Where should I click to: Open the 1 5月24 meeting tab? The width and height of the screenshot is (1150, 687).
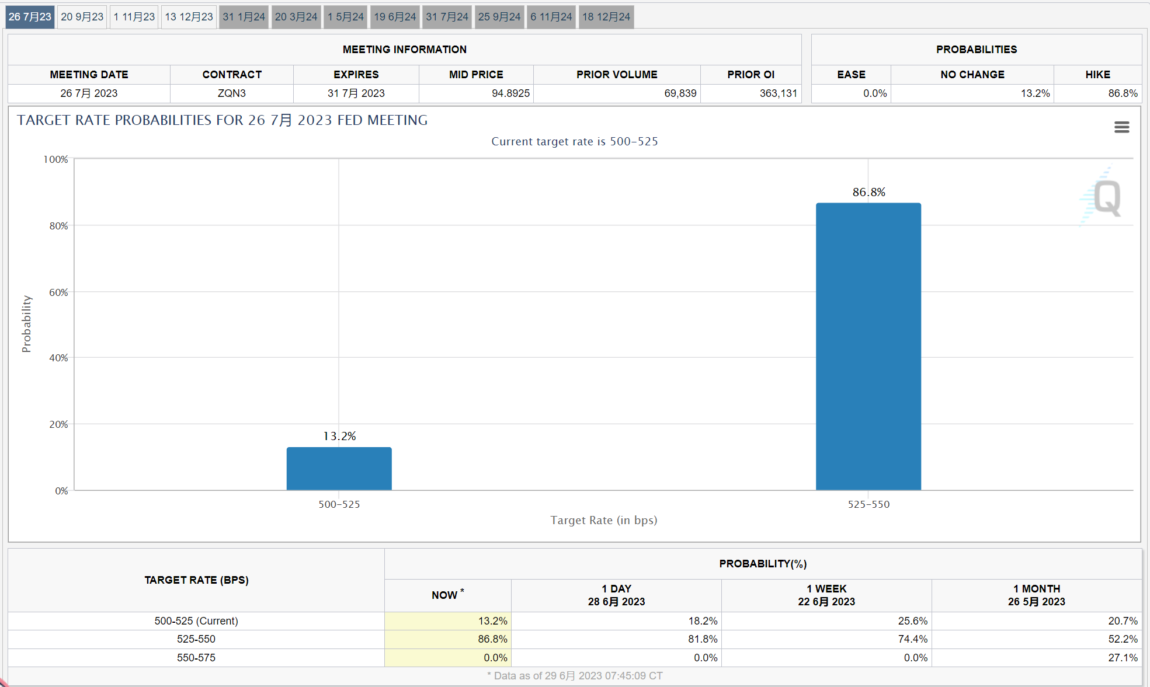tap(346, 17)
